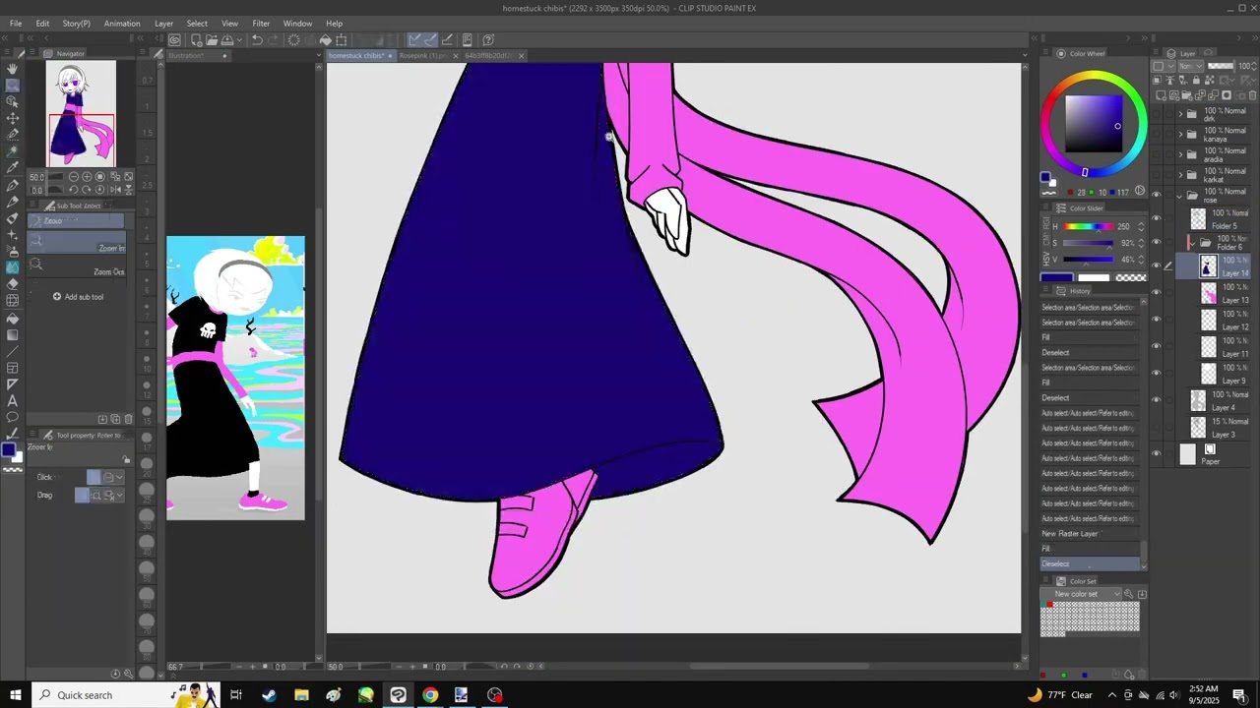Open the Animation menu

coord(122,24)
